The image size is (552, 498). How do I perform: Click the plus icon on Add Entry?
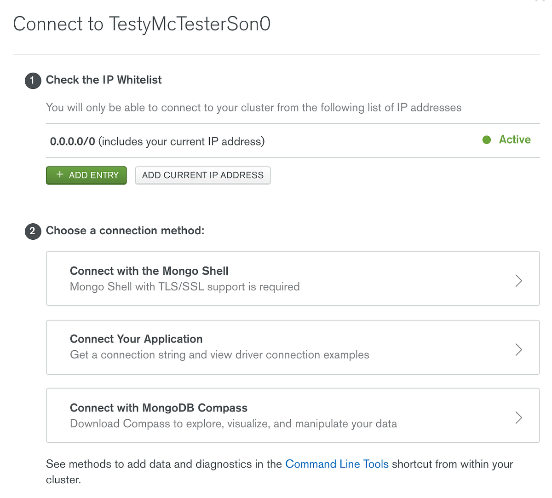(x=60, y=175)
